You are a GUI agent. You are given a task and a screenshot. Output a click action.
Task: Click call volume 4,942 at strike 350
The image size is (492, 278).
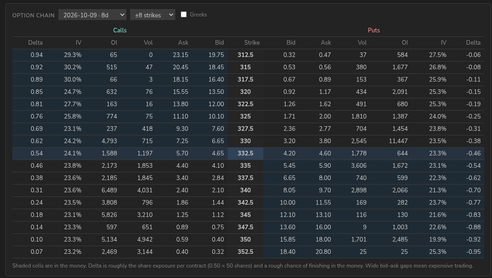click(145, 239)
